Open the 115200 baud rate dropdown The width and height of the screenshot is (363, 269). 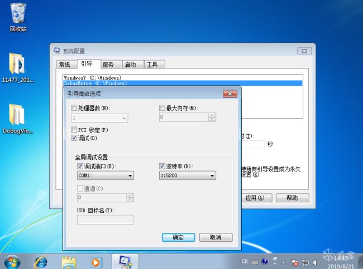click(x=188, y=175)
